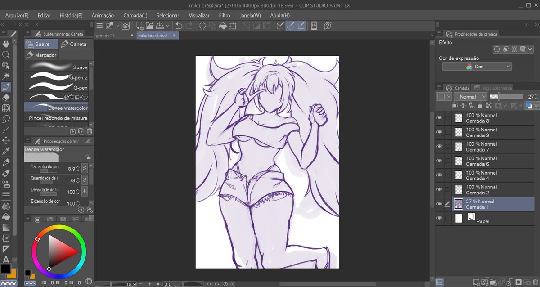Select the Move layer tool

tap(6, 141)
